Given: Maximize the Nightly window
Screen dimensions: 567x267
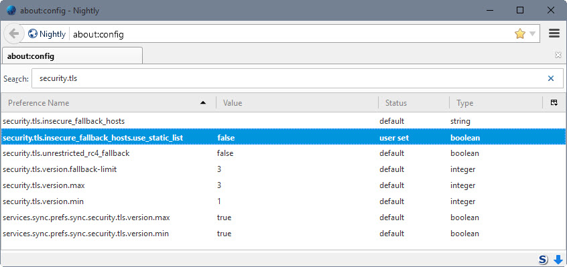Looking at the screenshot, I should tap(520, 10).
